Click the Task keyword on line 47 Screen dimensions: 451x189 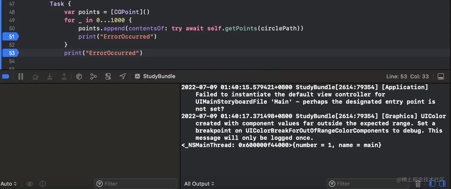click(x=57, y=4)
